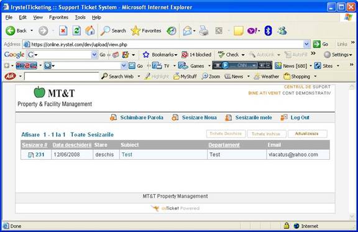Open the View menu

[38, 17]
